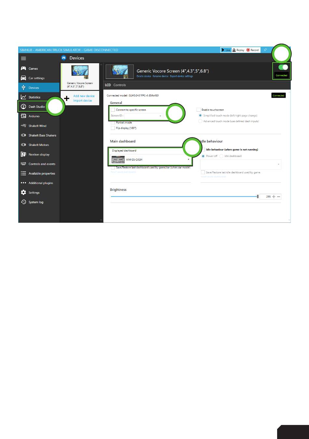Increase brightness with the plus button

point(274,197)
